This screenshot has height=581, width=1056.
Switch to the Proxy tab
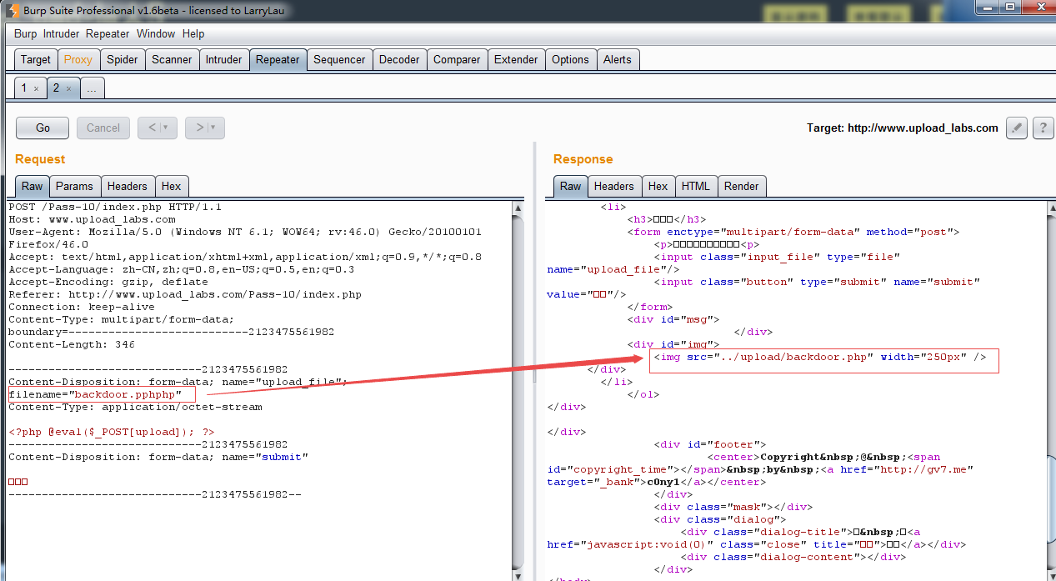(78, 60)
